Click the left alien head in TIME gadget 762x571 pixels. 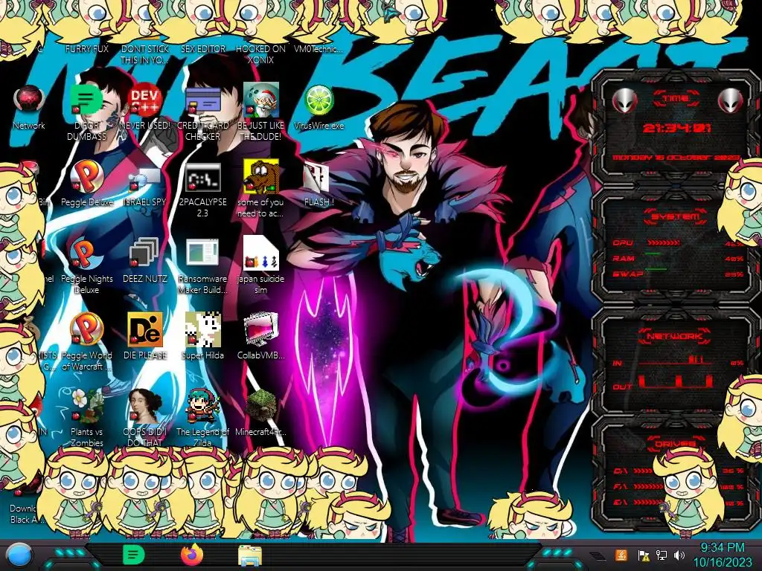(625, 101)
